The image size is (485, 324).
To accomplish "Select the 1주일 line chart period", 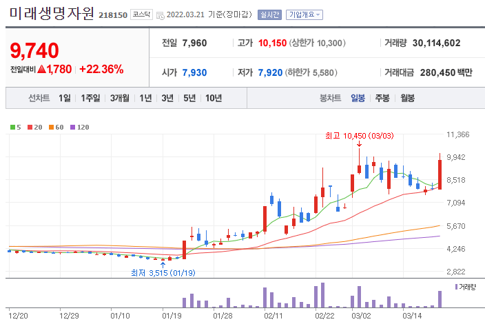I will point(90,98).
